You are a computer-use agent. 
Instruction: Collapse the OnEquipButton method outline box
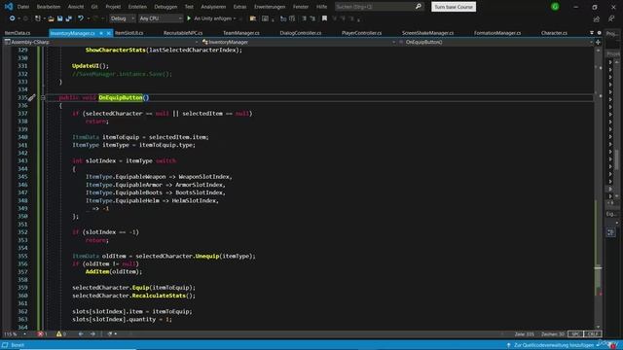[43, 97]
